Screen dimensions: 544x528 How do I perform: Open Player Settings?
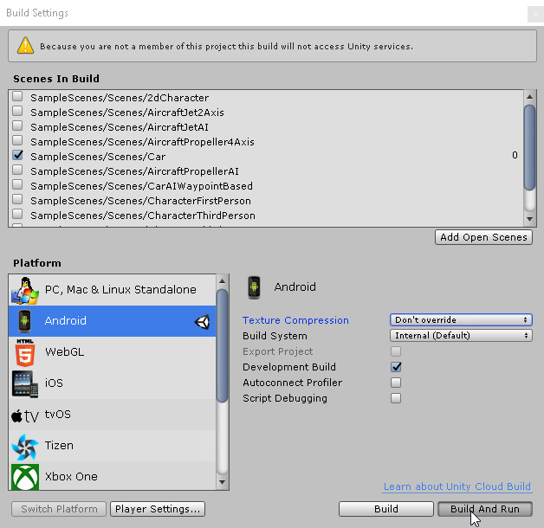pos(158,509)
